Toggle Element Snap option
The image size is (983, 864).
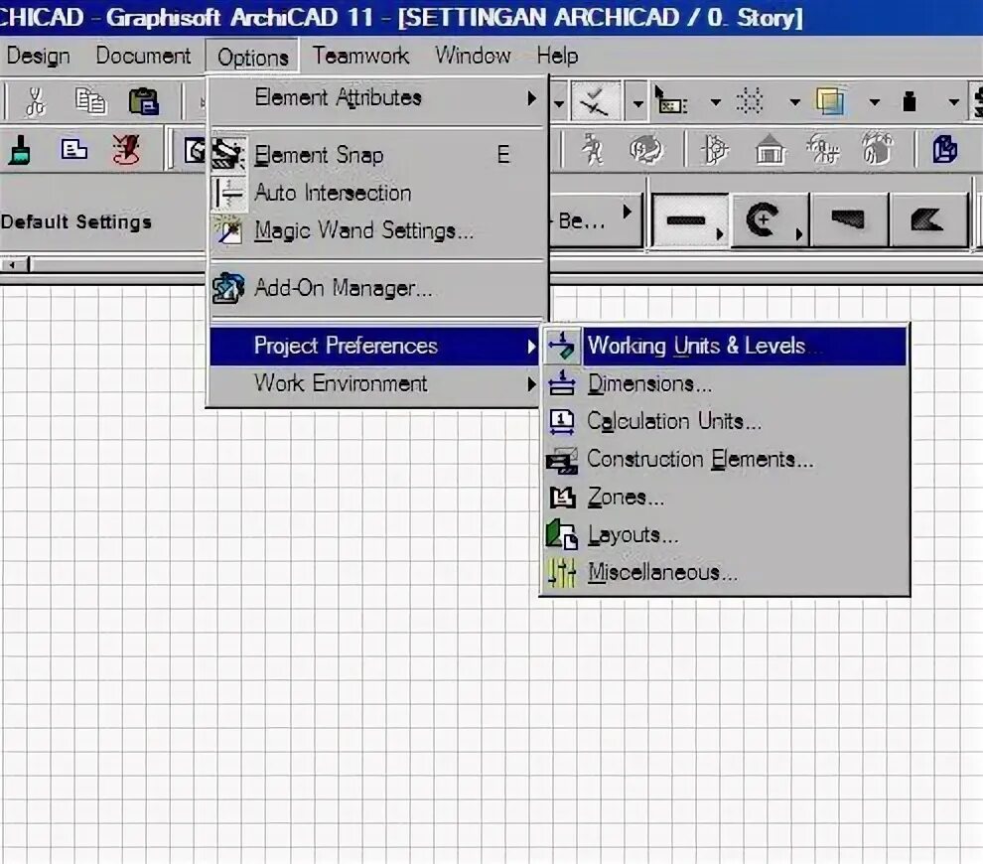click(x=376, y=155)
